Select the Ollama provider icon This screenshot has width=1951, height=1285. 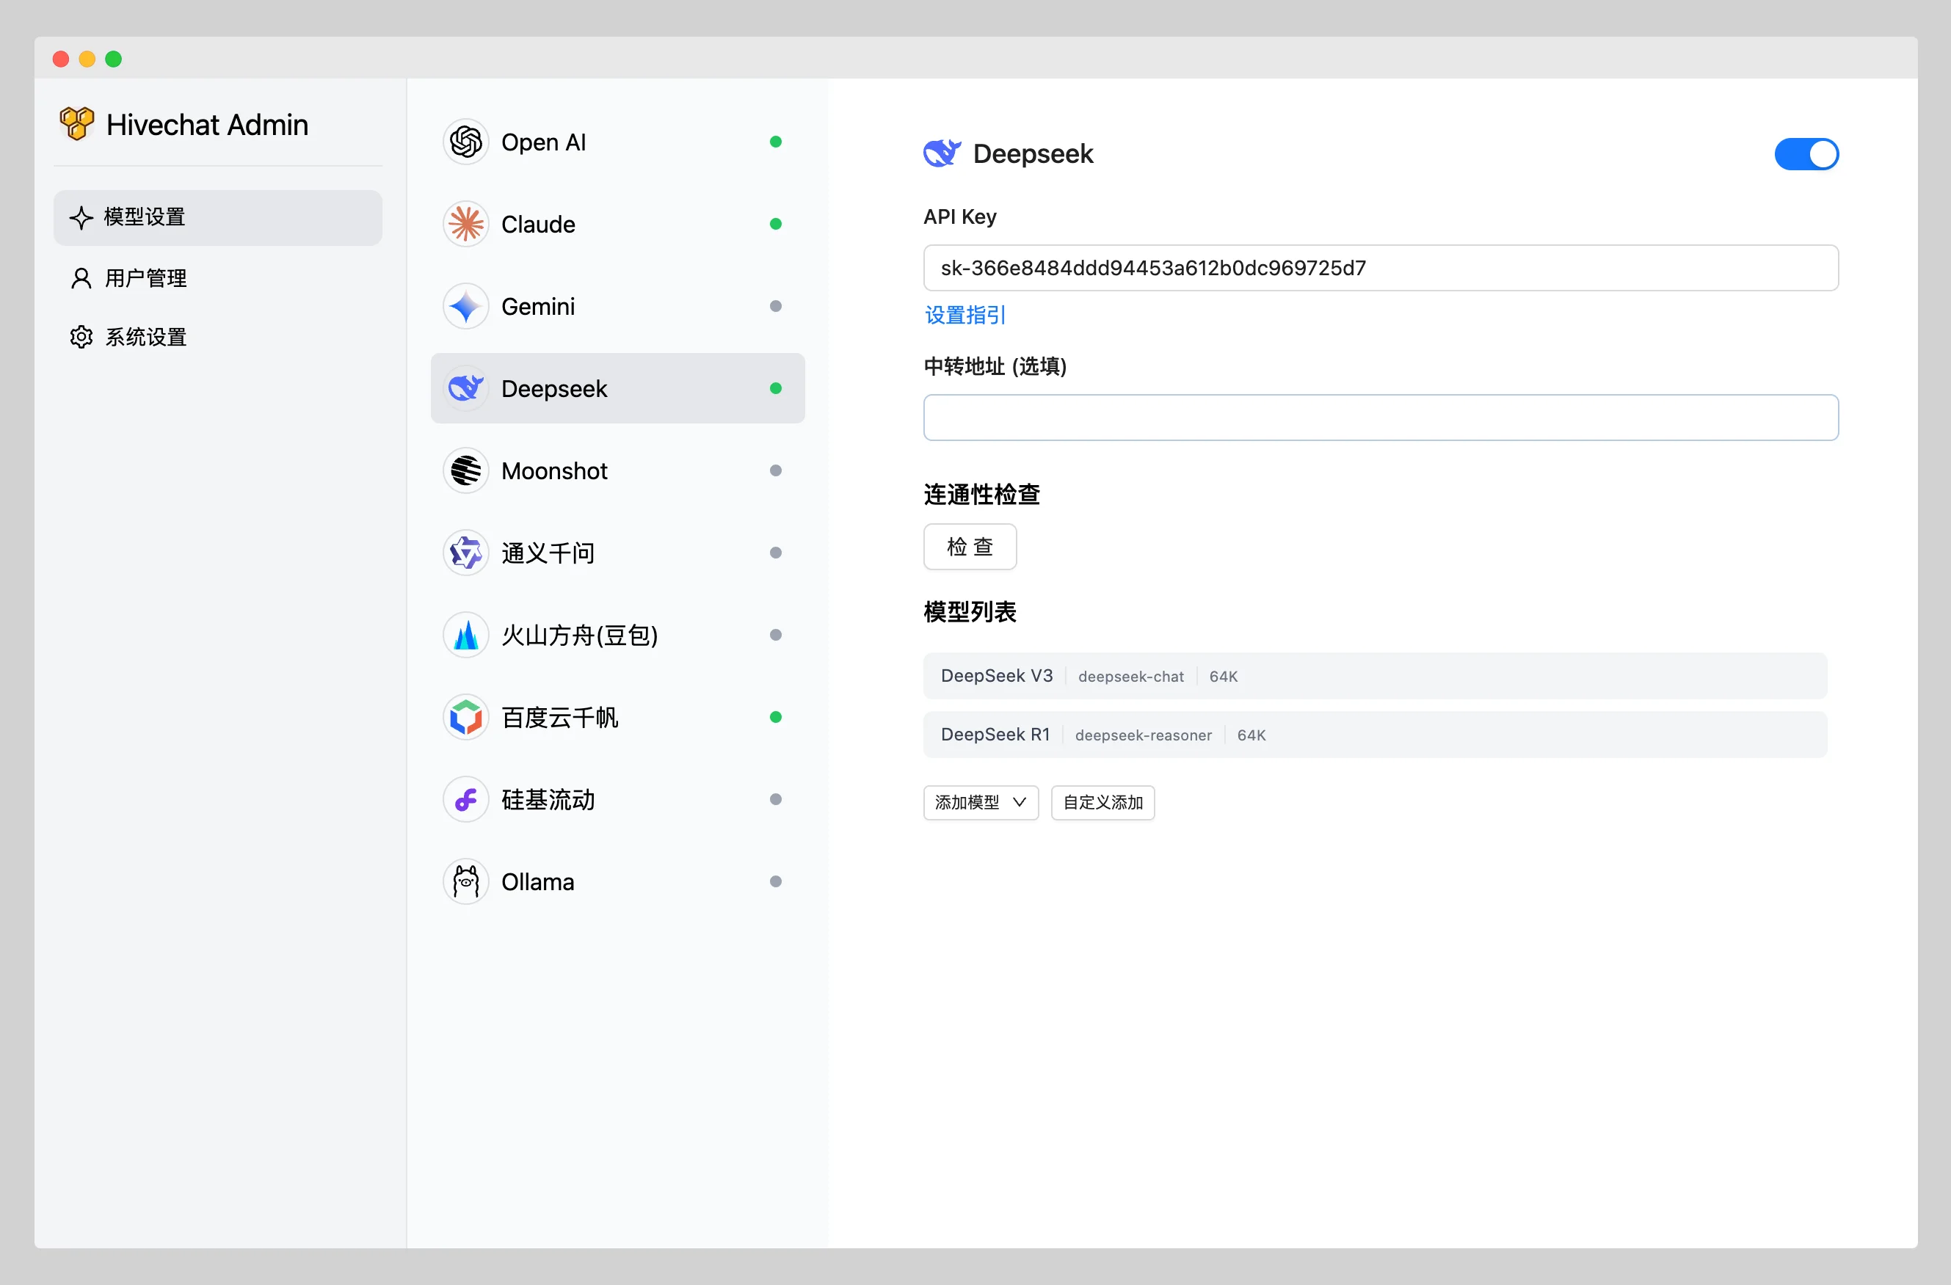point(466,882)
